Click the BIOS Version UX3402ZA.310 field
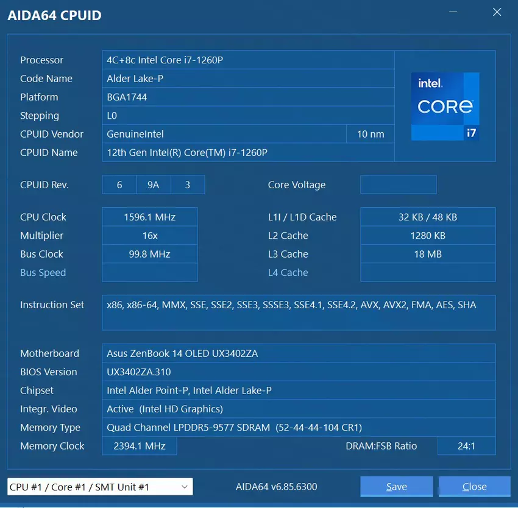 tap(298, 372)
